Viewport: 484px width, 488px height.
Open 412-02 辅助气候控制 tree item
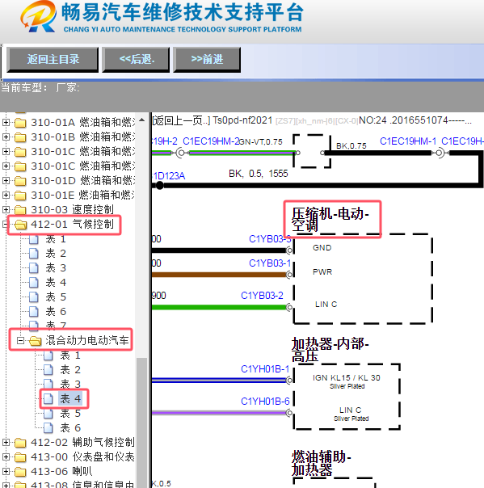82,442
